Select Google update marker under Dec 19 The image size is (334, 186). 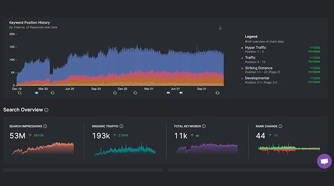click(x=20, y=93)
